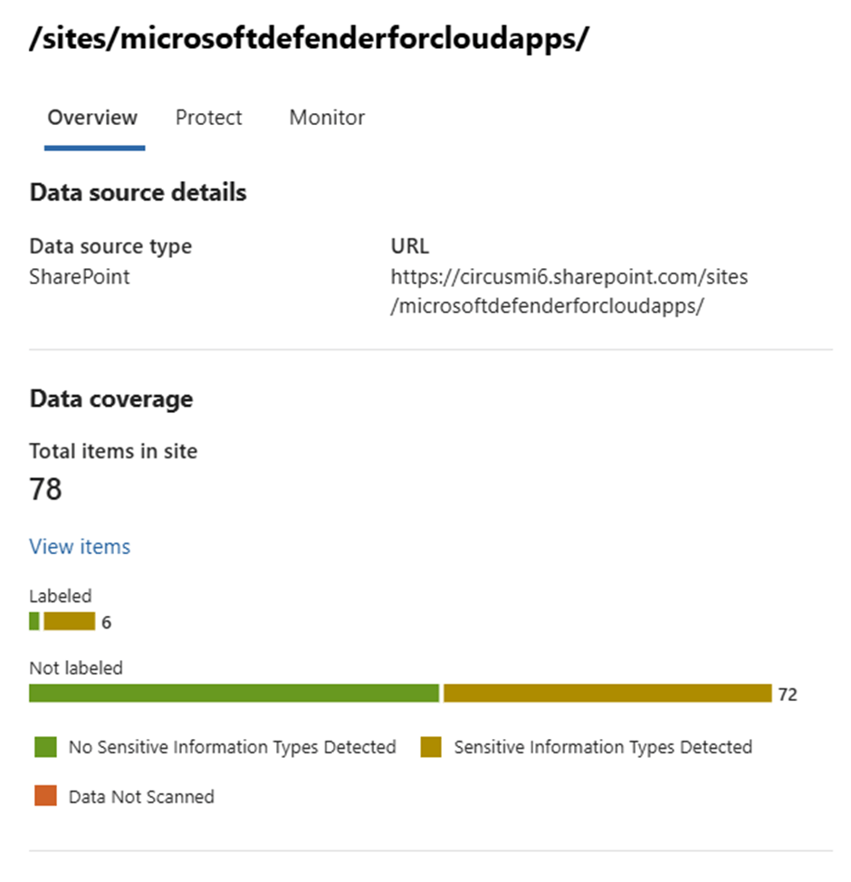851x882 pixels.
Task: Click the Data coverage section heading
Action: 111,399
